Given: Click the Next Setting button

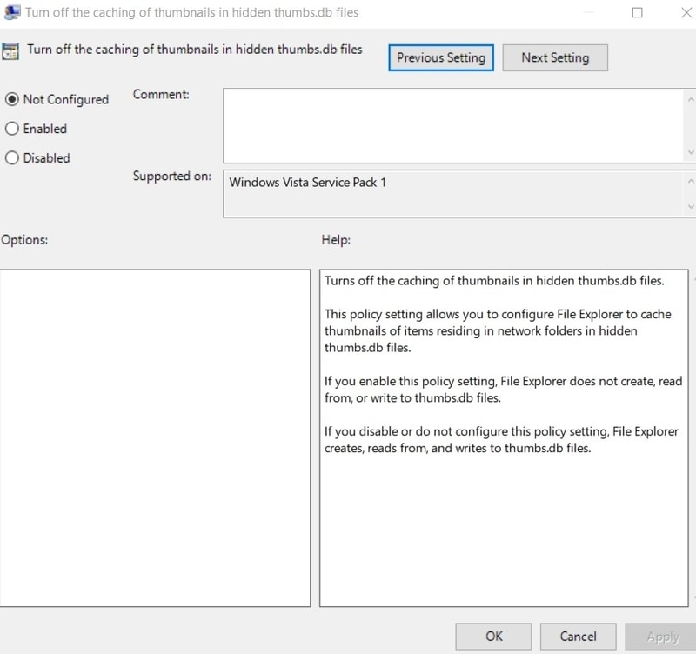Looking at the screenshot, I should [x=555, y=57].
